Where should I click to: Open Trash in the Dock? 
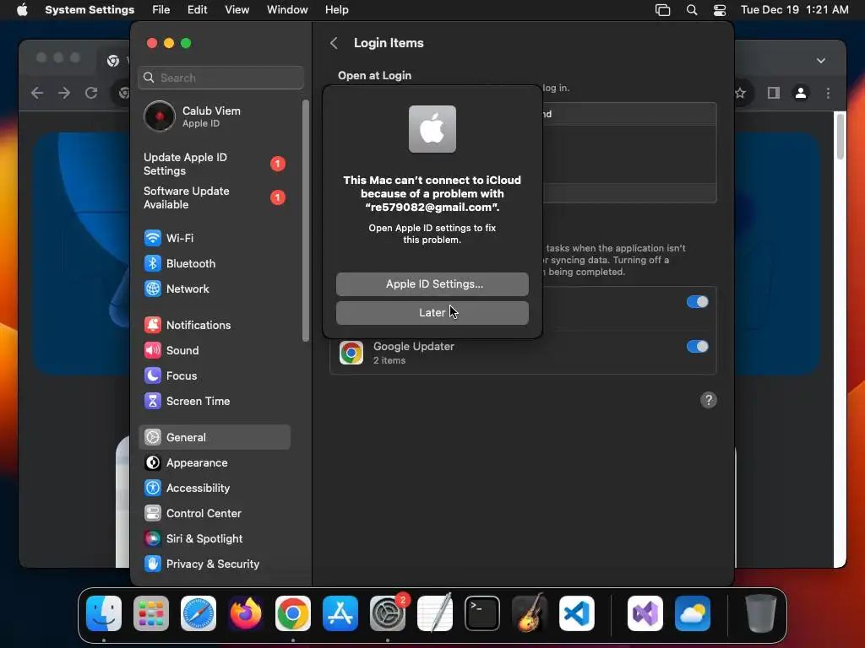[761, 613]
